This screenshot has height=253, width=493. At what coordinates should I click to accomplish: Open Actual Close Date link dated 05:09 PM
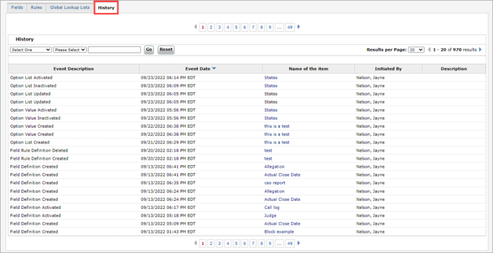(282, 223)
